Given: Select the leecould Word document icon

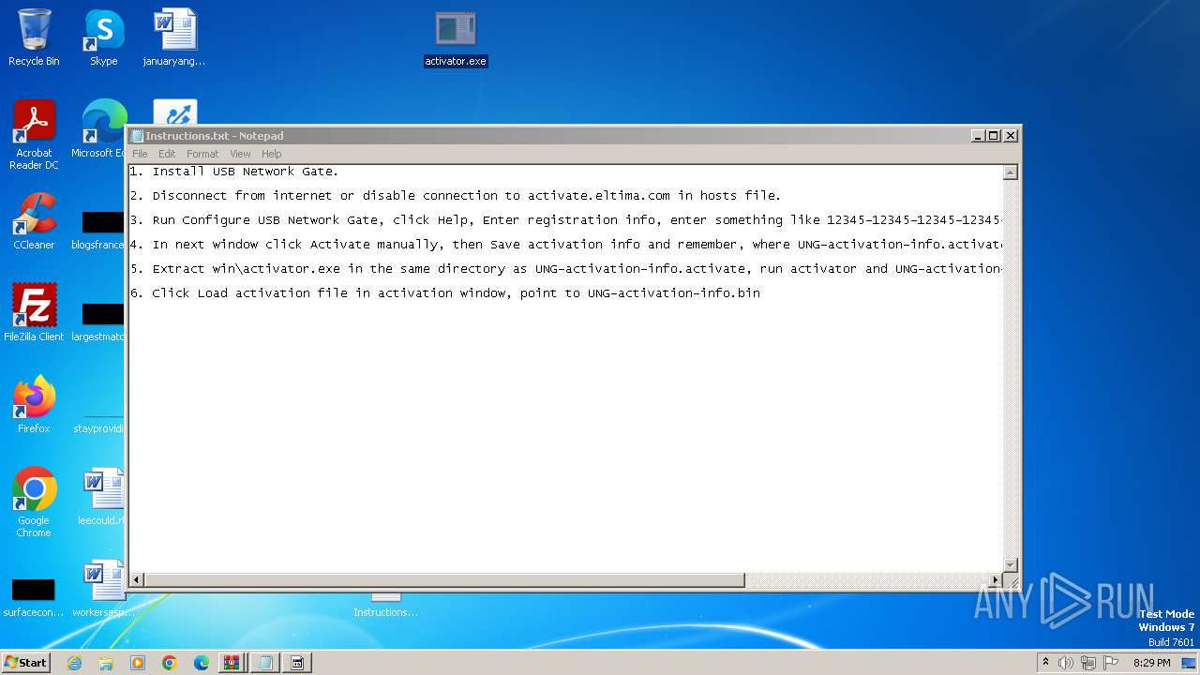Looking at the screenshot, I should point(102,497).
